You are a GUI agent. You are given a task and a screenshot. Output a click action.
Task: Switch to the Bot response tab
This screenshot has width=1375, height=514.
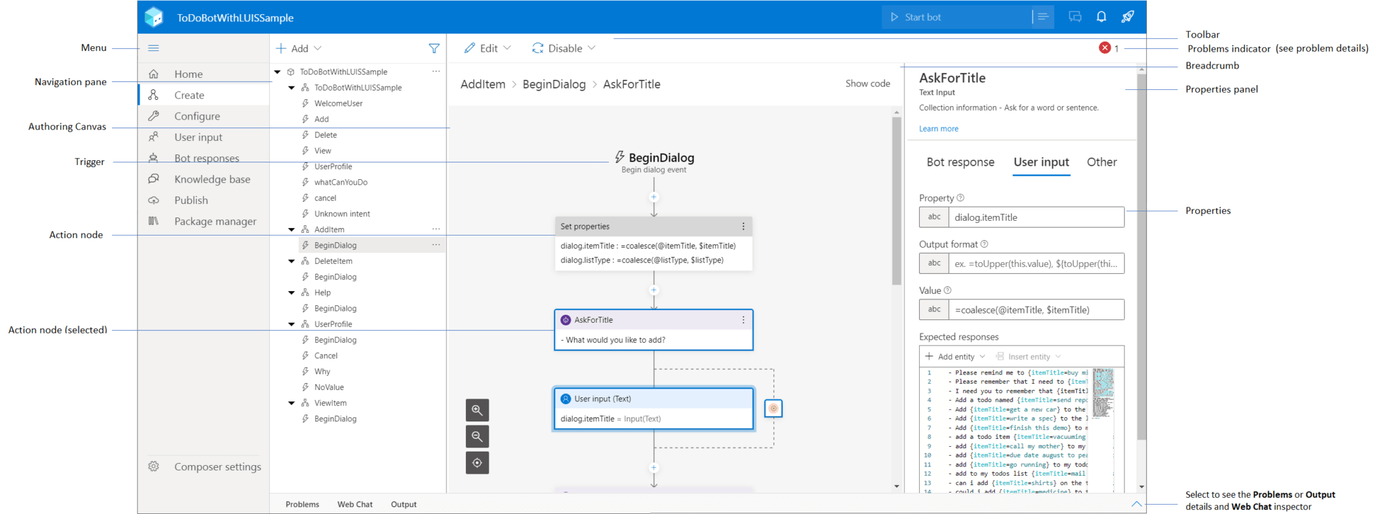click(960, 162)
